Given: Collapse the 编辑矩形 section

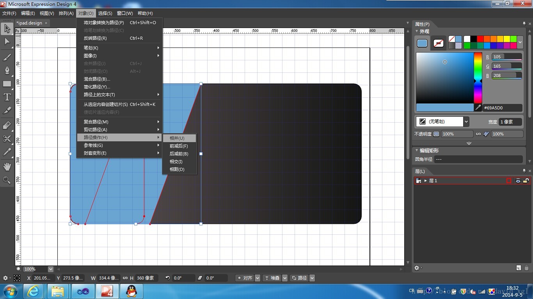Looking at the screenshot, I should (x=417, y=150).
